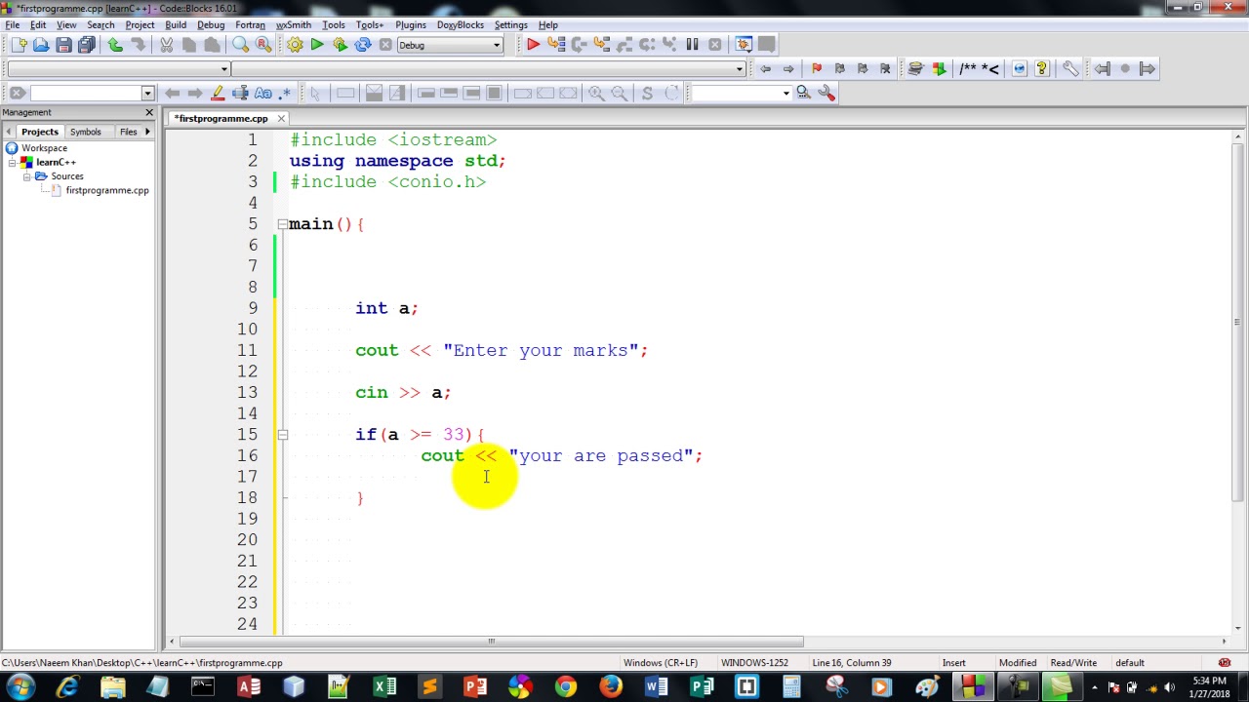The height and width of the screenshot is (702, 1249).
Task: Select firstprogramme.cpp in project tree
Action: [x=107, y=190]
